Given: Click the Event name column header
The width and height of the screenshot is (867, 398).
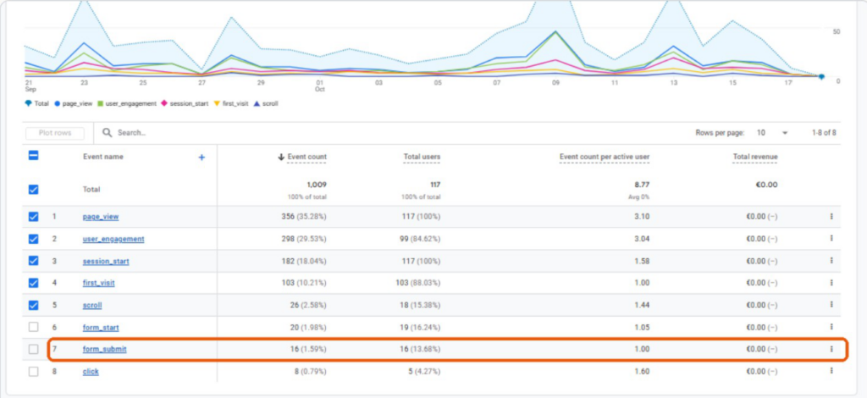Looking at the screenshot, I should pos(103,157).
